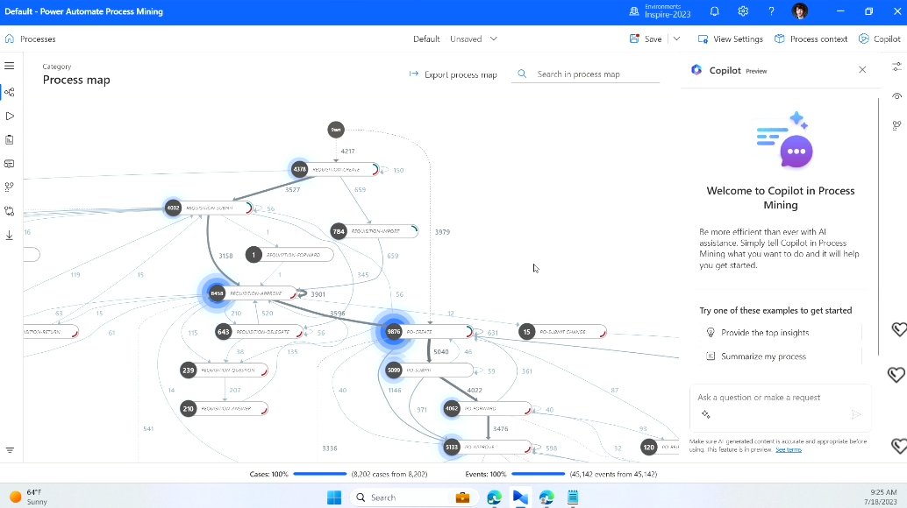Image resolution: width=907 pixels, height=508 pixels.
Task: Open the user profile avatar
Action: click(799, 11)
